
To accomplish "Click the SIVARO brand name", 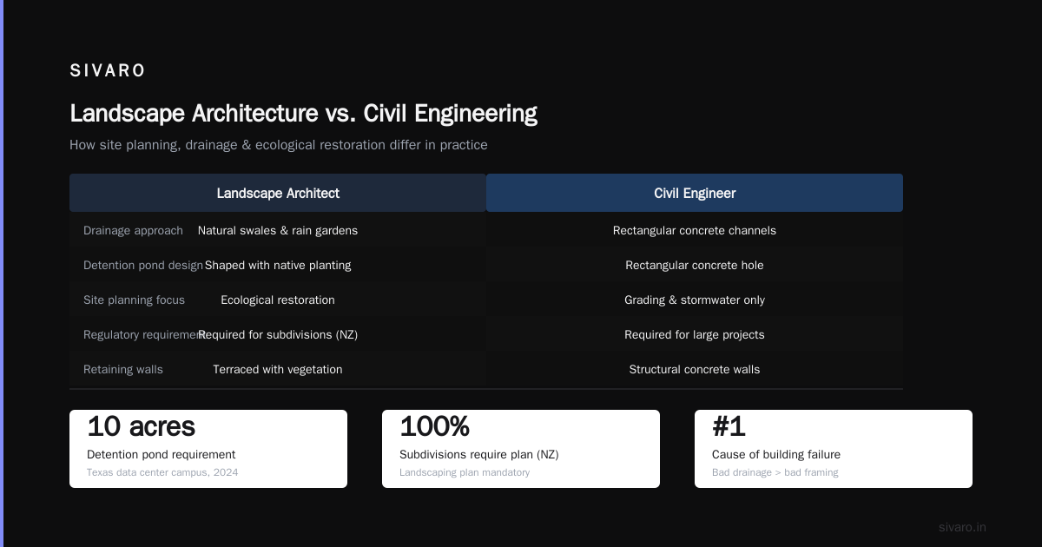I will [108, 71].
